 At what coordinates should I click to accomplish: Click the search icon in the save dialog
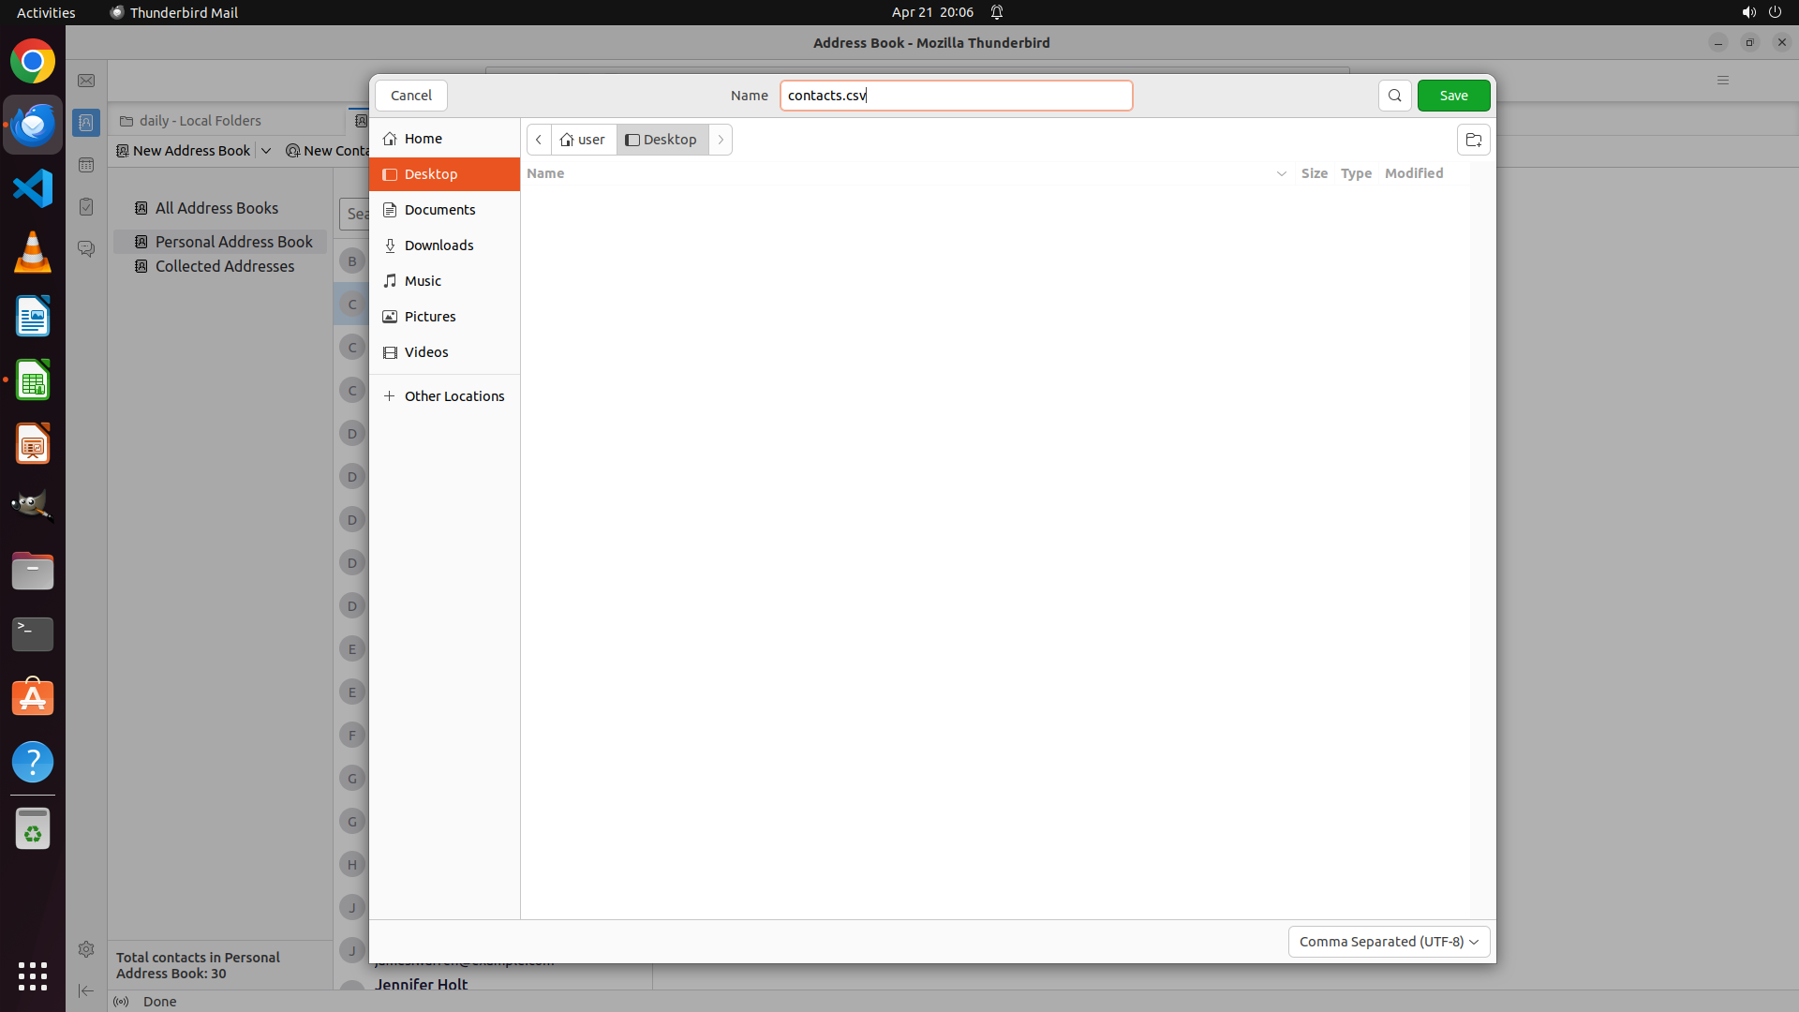pos(1394,96)
